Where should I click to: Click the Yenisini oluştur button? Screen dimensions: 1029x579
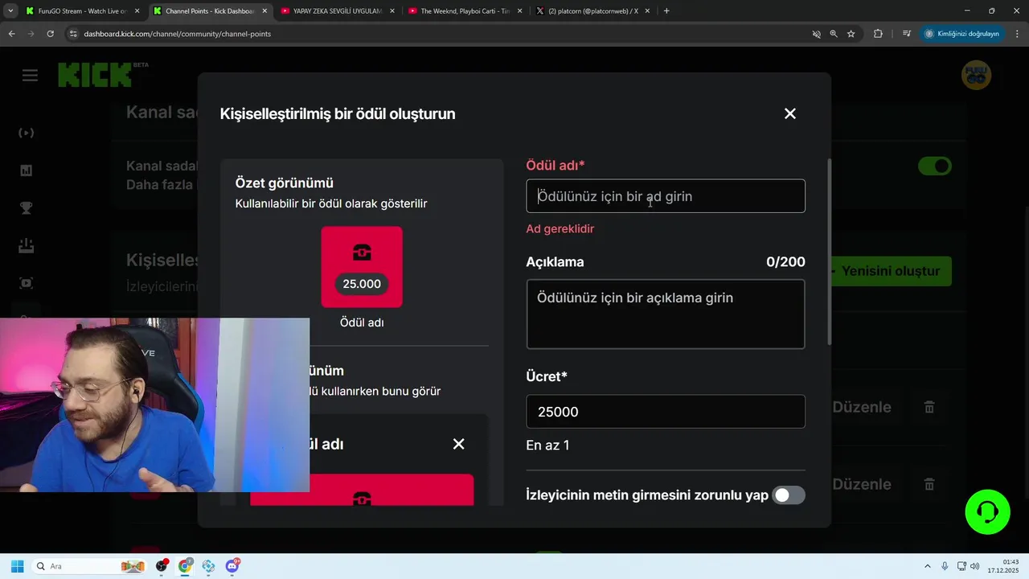click(891, 271)
